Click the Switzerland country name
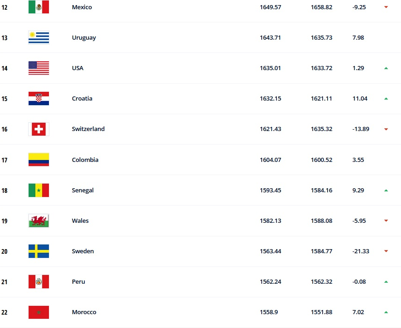 88,129
